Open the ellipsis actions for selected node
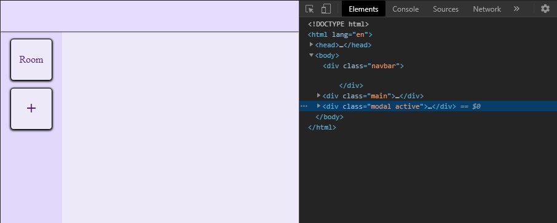Screen dimensions: 557x223 point(304,106)
